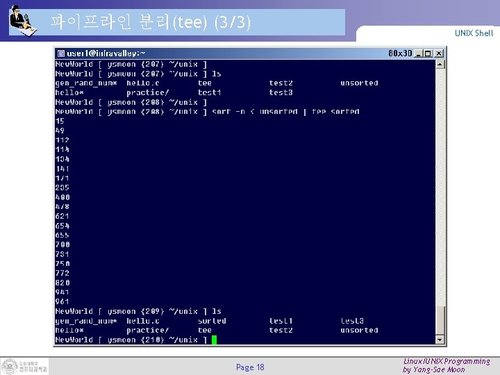This screenshot has width=500, height=375.
Task: Minimize the terminal window
Action: tap(419, 53)
